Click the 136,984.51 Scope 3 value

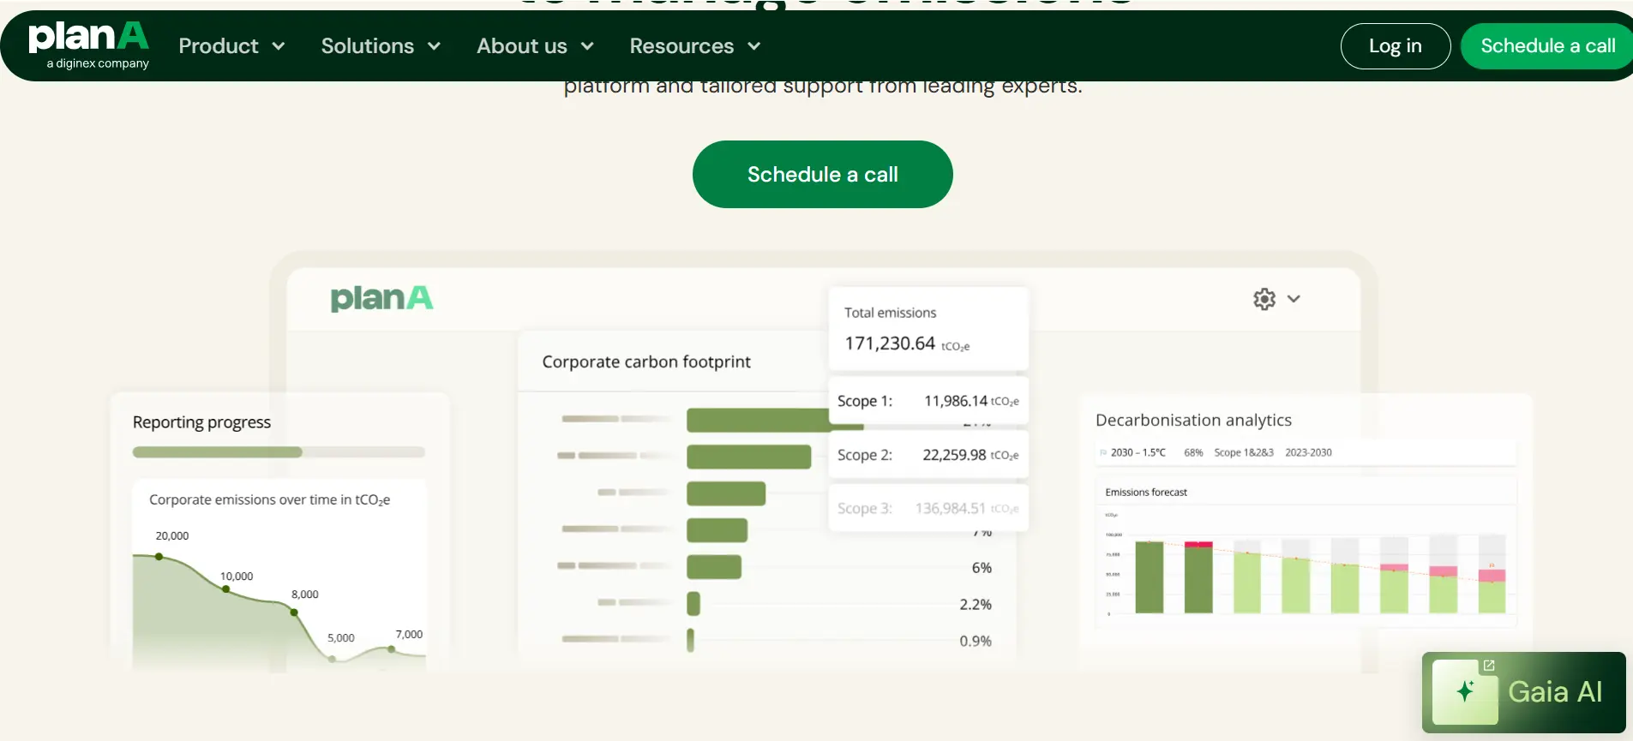[x=951, y=508]
